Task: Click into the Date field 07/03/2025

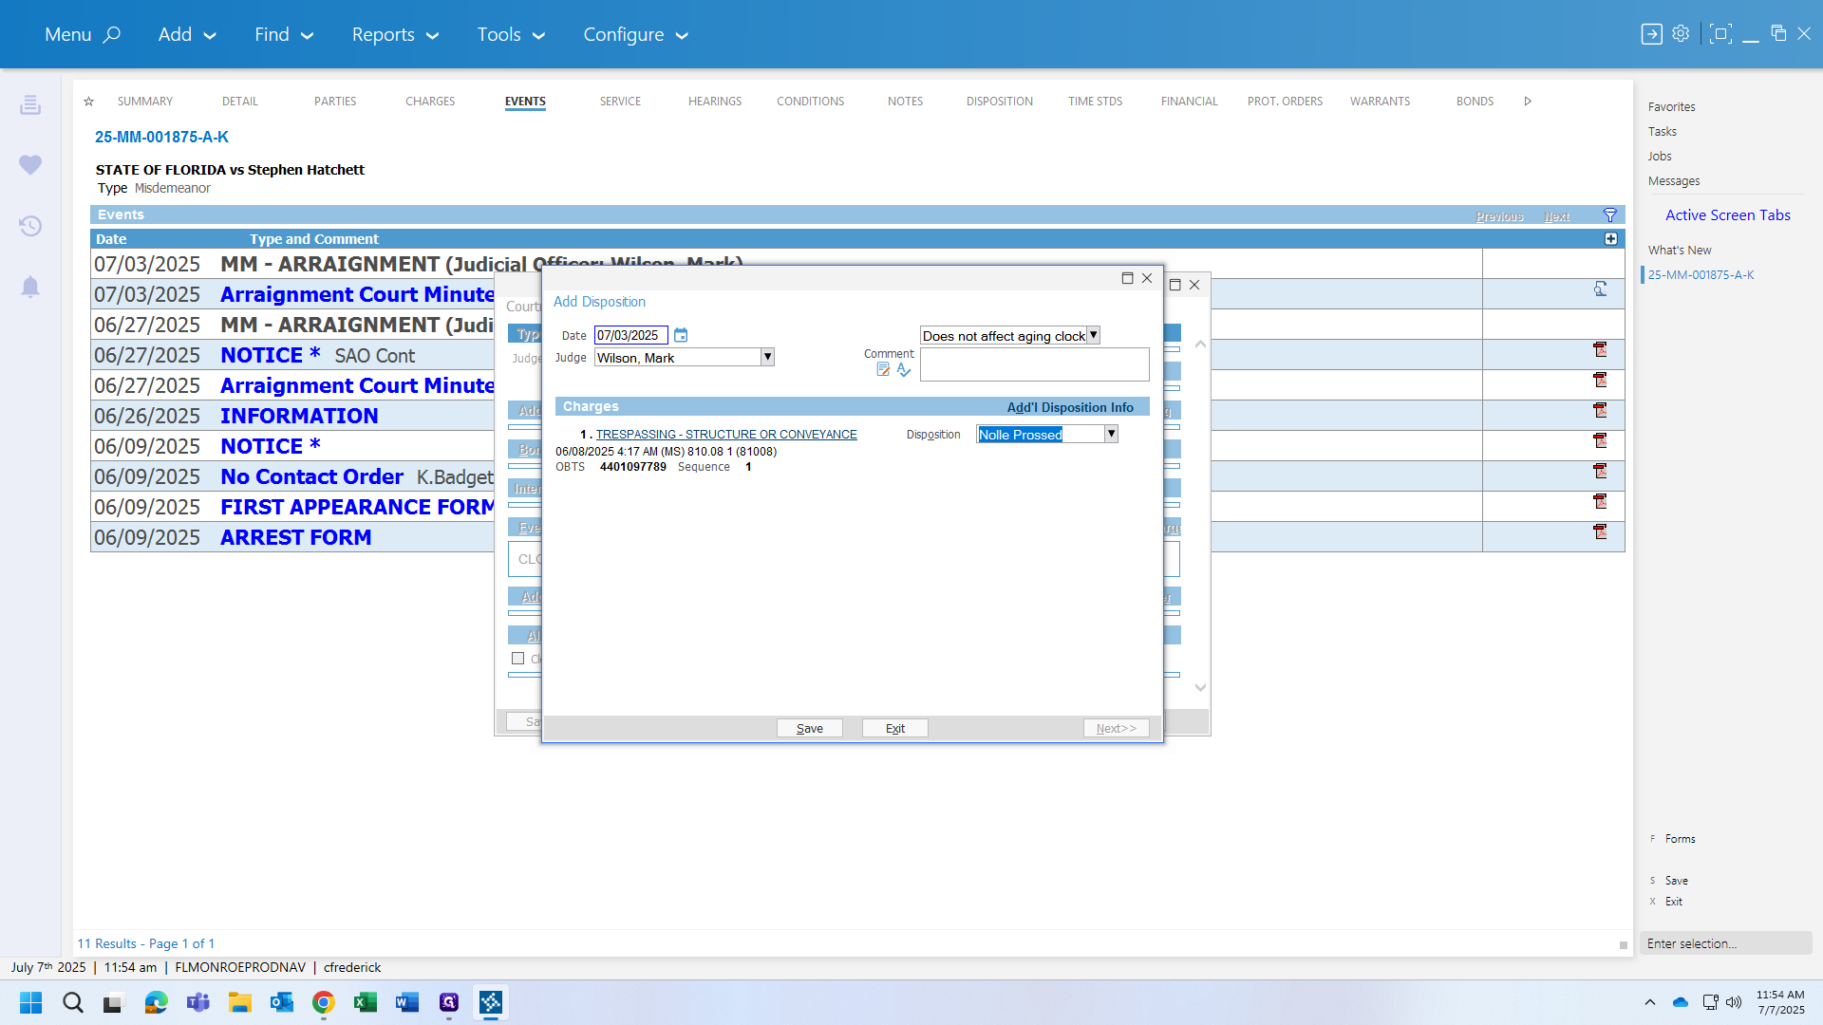Action: (x=631, y=335)
